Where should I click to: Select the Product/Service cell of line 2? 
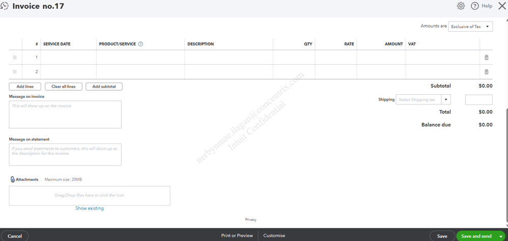tap(140, 72)
